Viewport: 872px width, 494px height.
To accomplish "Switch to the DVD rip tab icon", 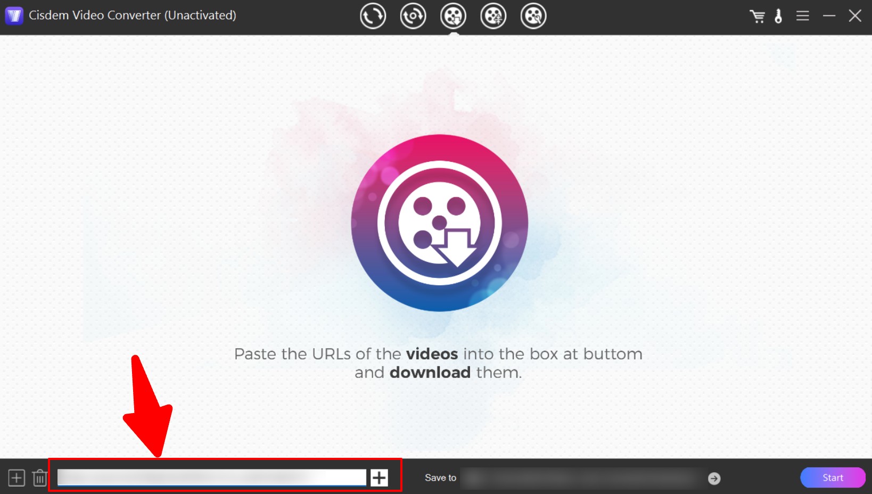I will 413,16.
